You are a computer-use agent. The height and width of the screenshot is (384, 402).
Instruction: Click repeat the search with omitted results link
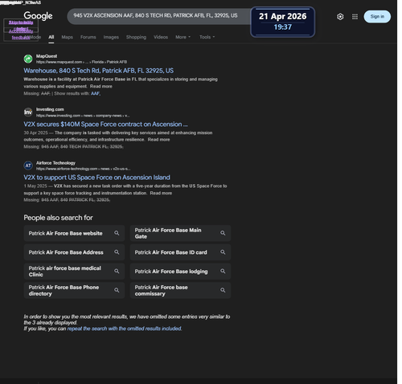point(125,329)
